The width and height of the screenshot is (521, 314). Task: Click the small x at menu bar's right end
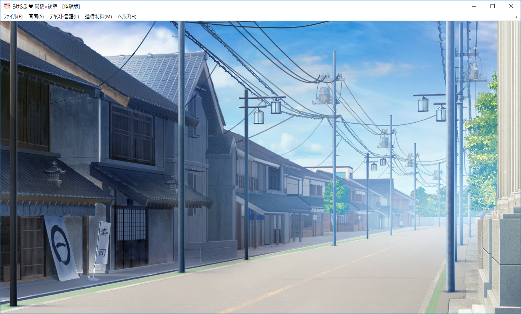pos(516,17)
